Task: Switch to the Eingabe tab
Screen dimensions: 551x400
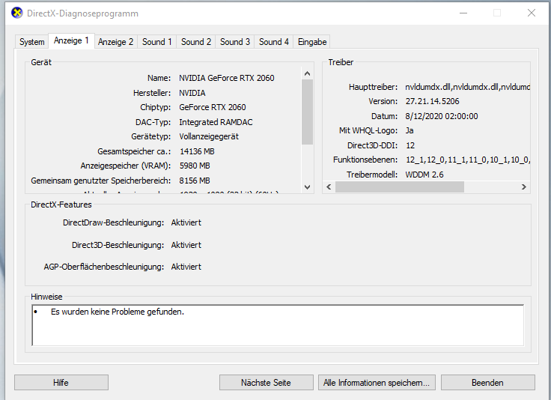Action: (x=312, y=42)
